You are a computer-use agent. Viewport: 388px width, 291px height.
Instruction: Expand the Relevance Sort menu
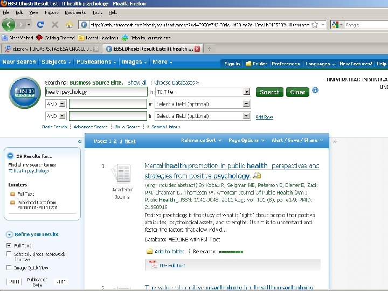coord(201,140)
